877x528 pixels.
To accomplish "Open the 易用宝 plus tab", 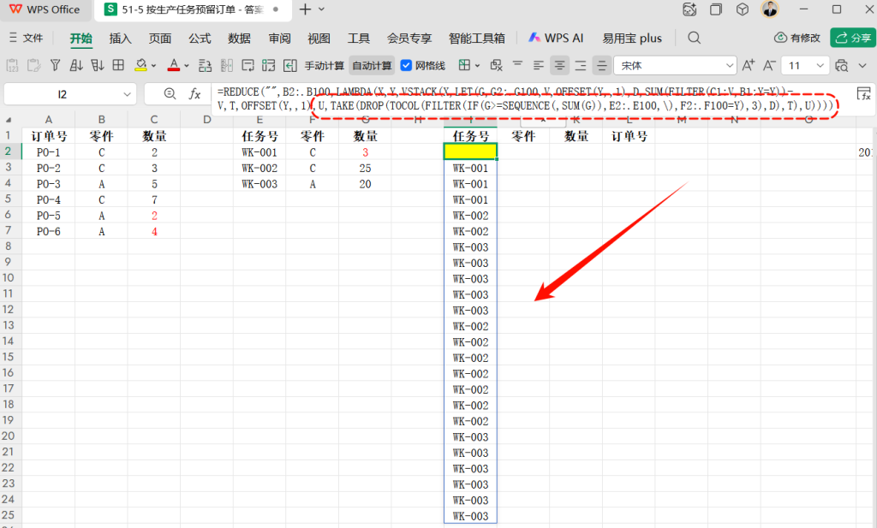I will [x=632, y=38].
